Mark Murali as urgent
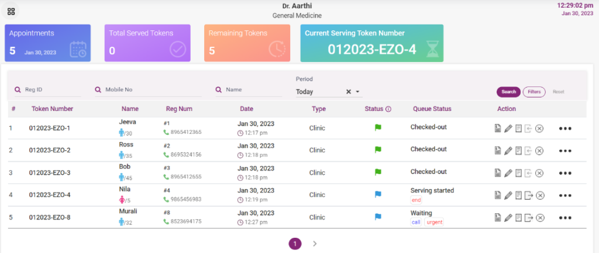 coord(434,222)
